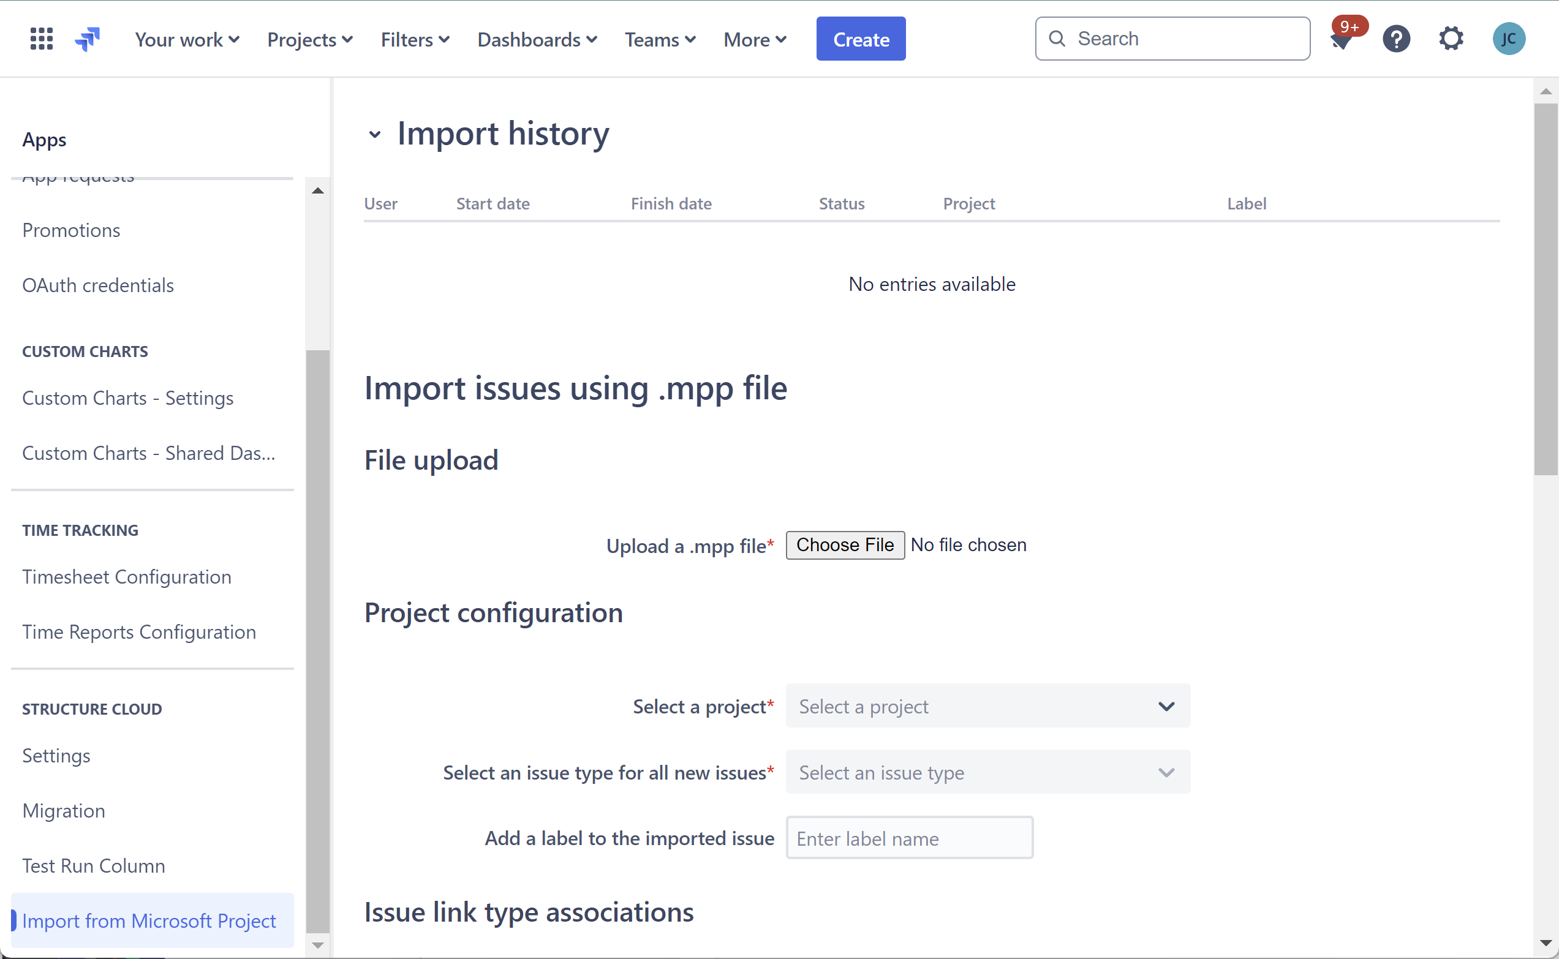Click the User column header
The width and height of the screenshot is (1559, 959).
(380, 203)
